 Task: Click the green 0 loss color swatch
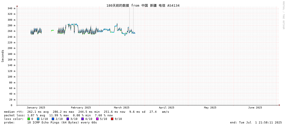coord(29,119)
